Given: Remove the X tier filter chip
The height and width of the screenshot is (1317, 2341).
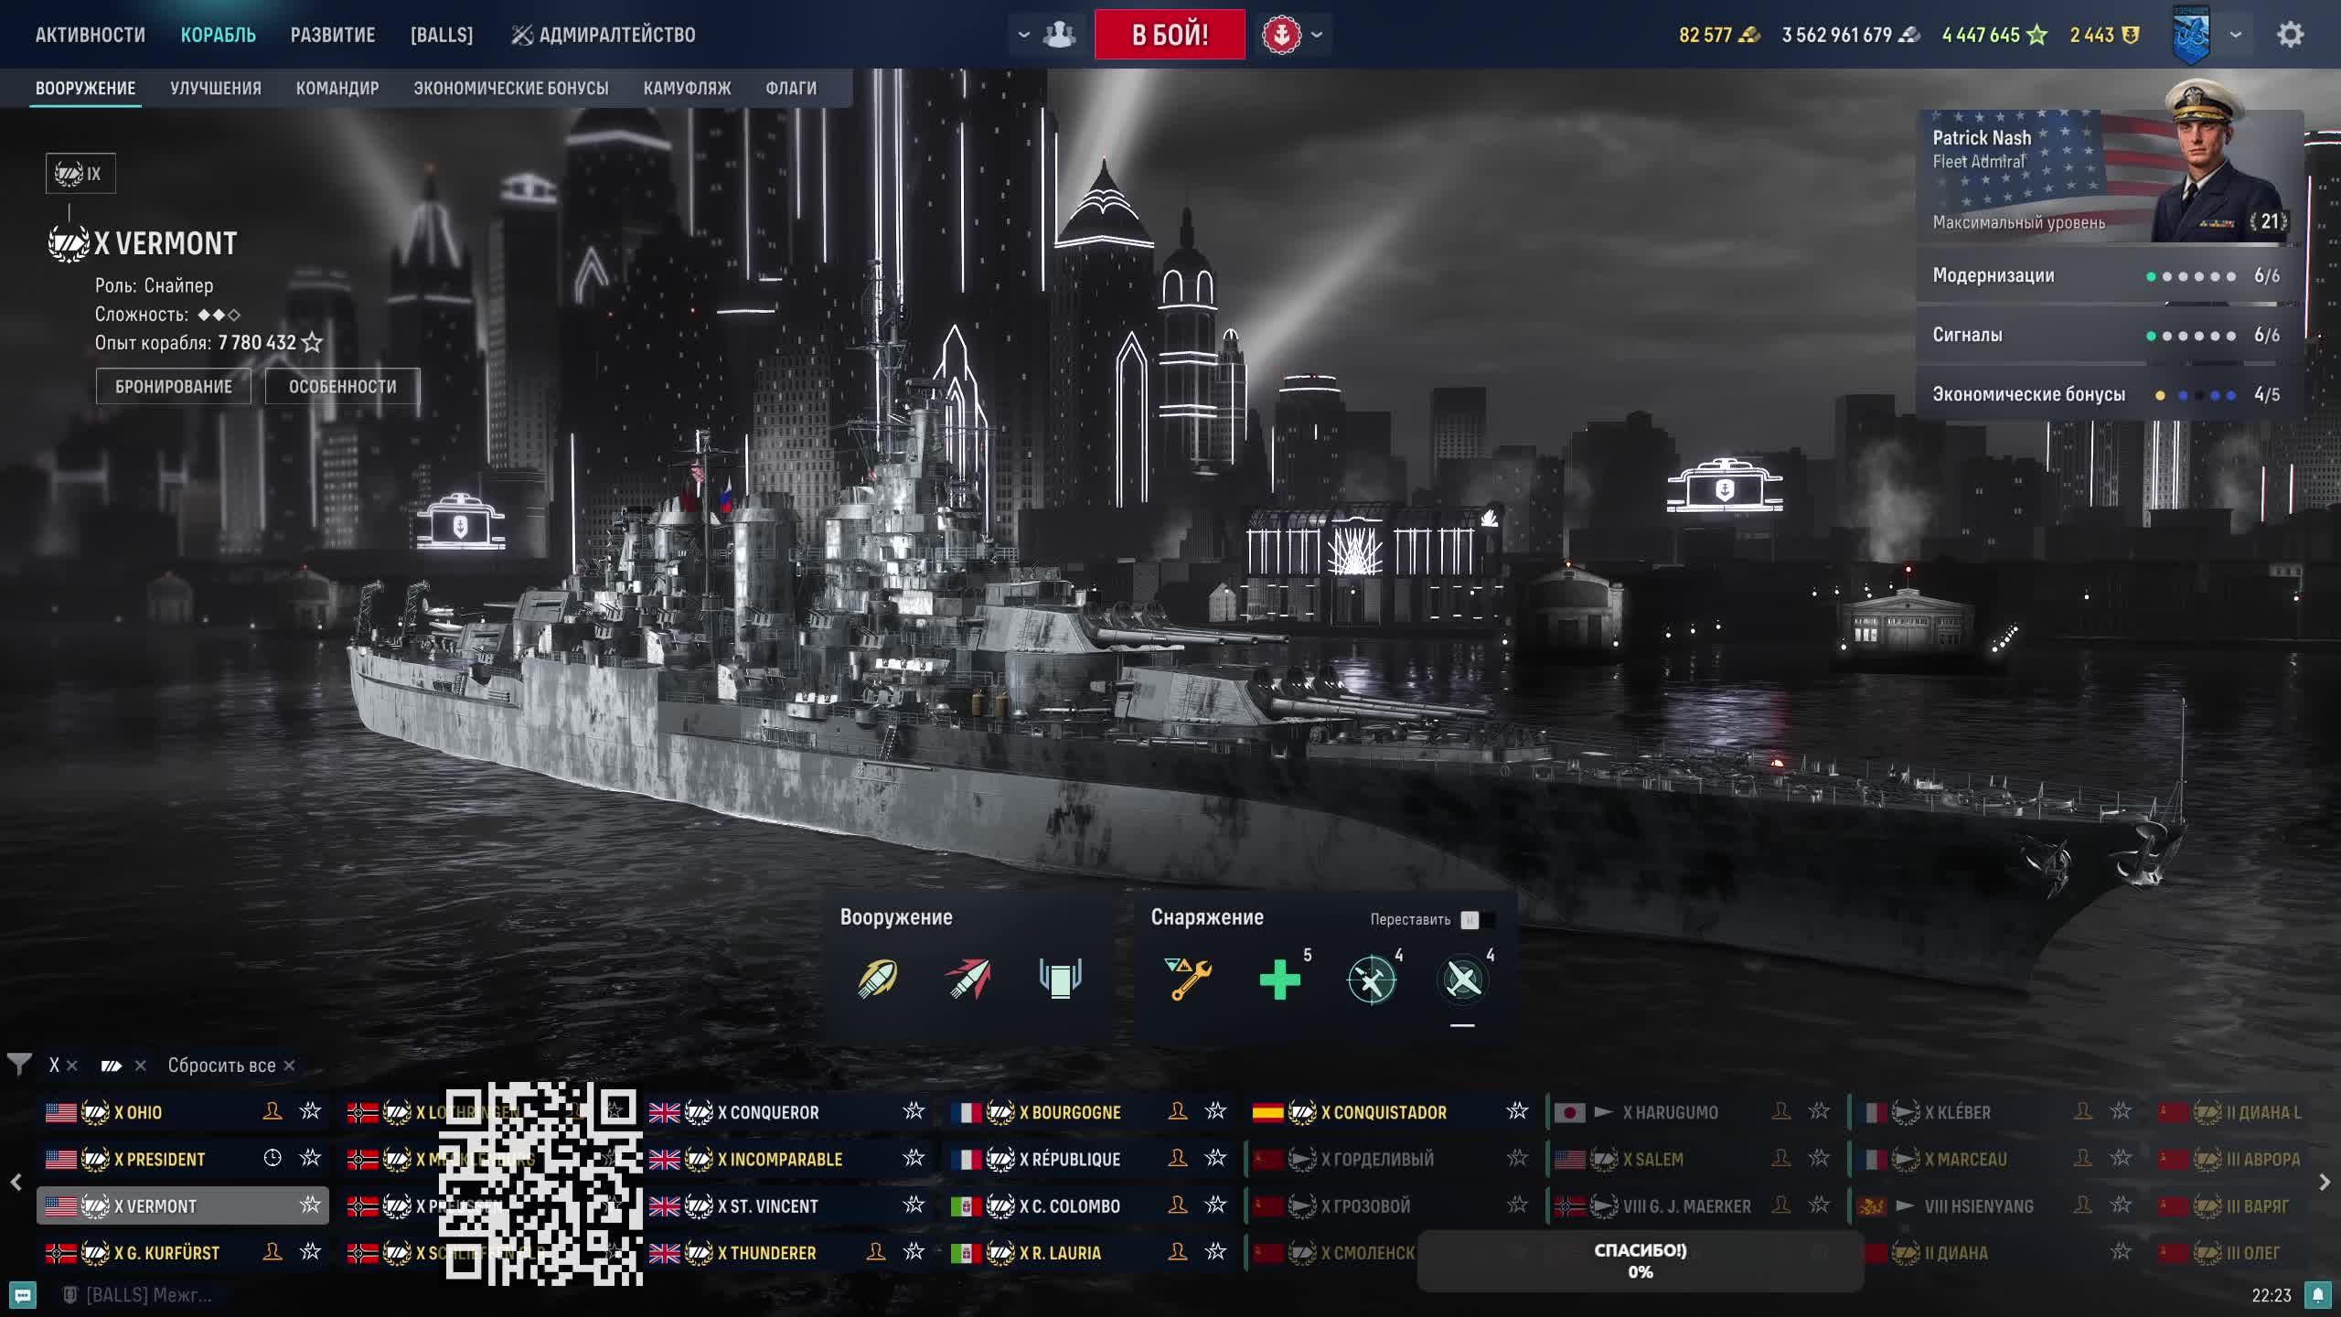Looking at the screenshot, I should coord(72,1065).
